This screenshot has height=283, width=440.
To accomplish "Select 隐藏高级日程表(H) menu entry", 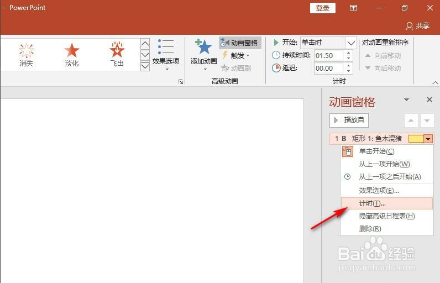I will [x=387, y=216].
